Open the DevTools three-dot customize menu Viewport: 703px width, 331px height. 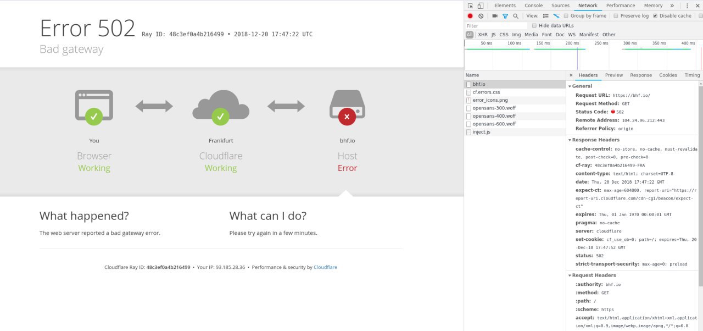[x=688, y=5]
